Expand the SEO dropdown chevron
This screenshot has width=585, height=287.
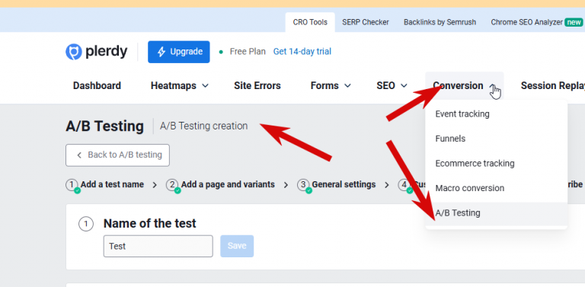click(404, 86)
